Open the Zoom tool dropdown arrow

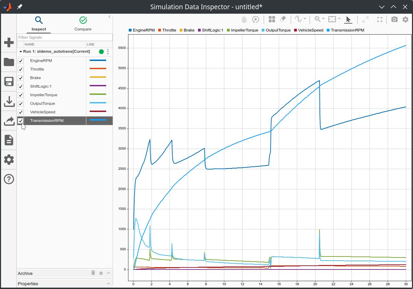pyautogui.click(x=324, y=19)
